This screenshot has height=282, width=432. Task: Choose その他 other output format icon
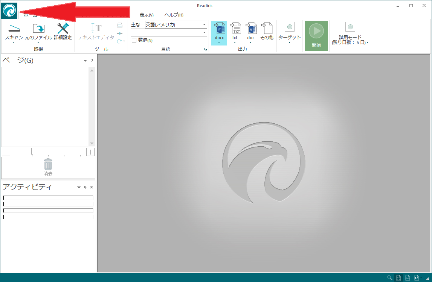point(267,28)
